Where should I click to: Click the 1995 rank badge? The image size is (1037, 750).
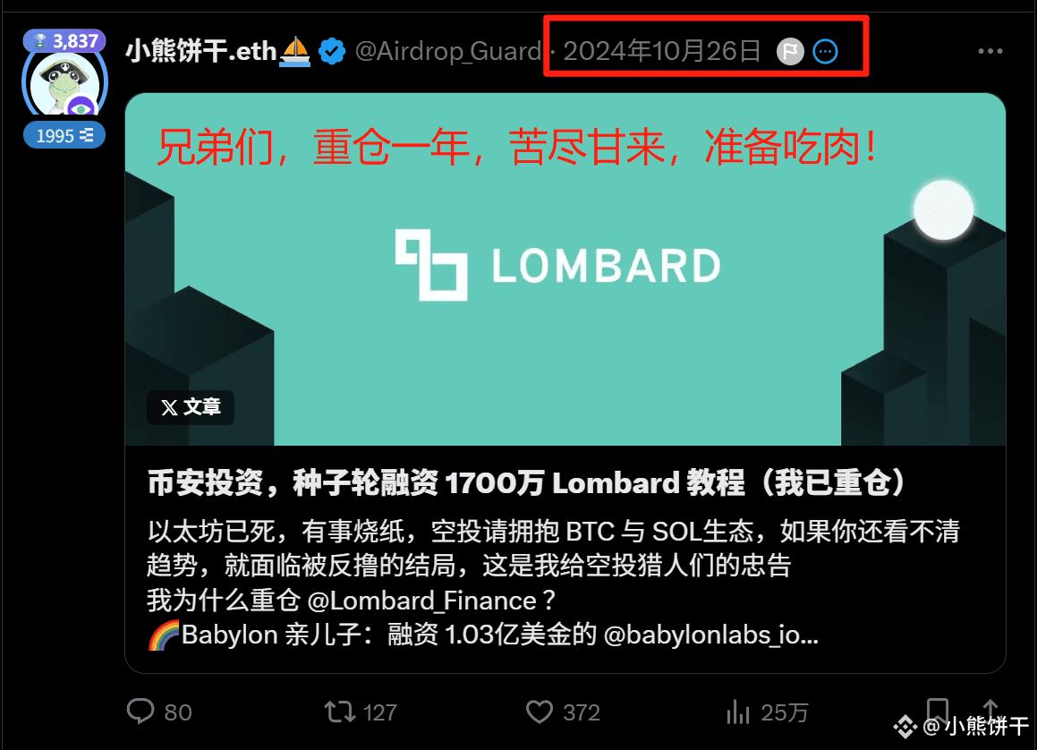tap(64, 135)
